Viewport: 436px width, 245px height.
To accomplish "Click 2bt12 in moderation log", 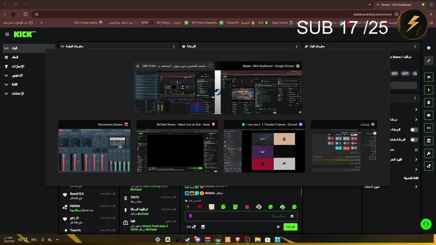I will click(135, 197).
